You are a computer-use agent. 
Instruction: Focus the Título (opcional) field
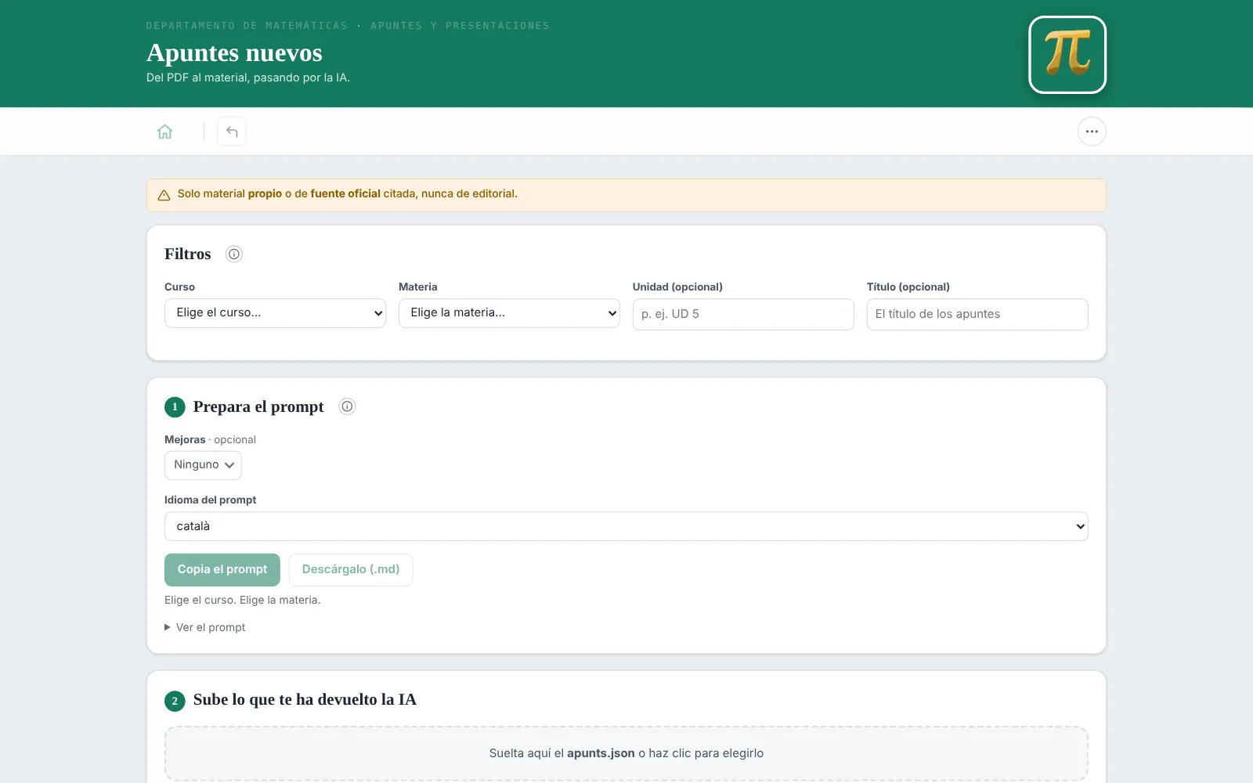click(977, 314)
